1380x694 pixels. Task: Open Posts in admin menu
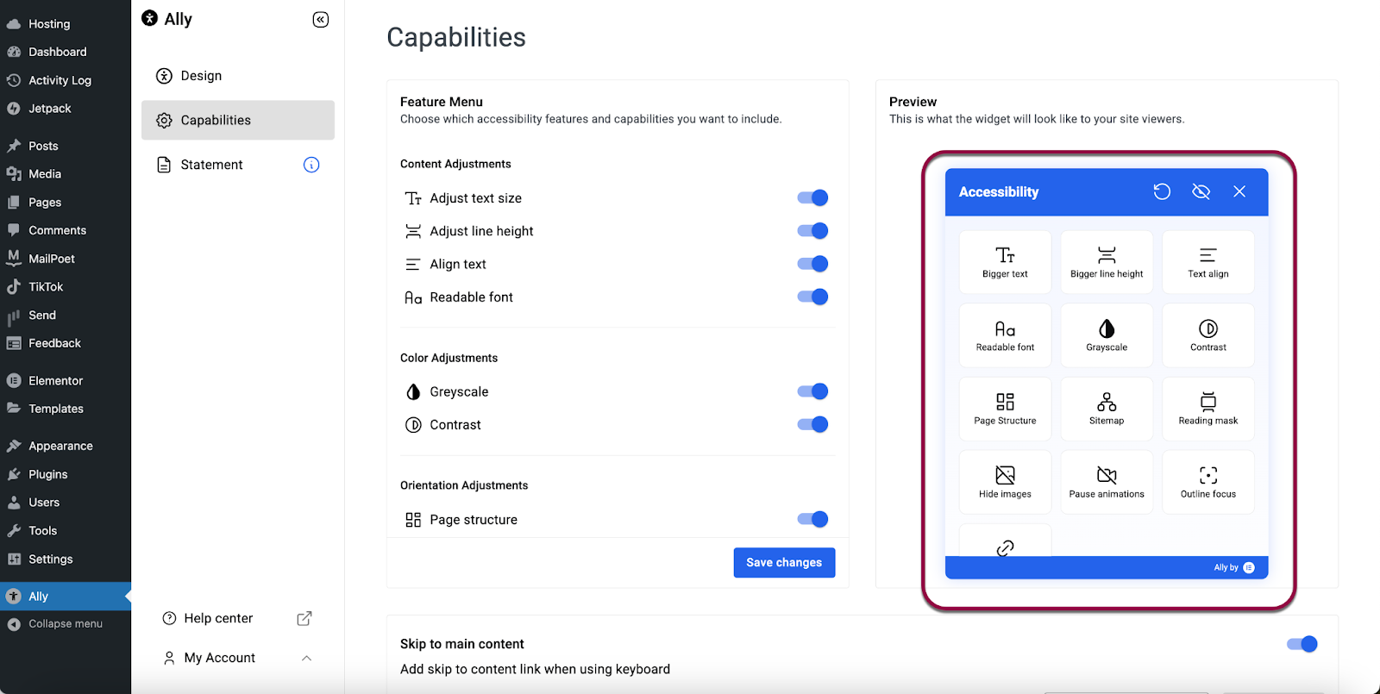pos(66,146)
